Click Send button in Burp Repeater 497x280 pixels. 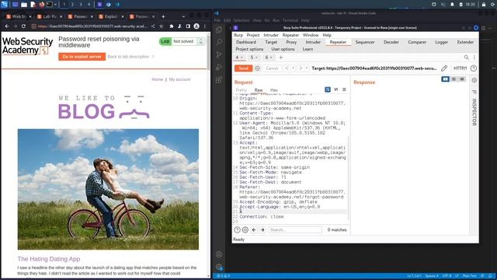point(243,68)
